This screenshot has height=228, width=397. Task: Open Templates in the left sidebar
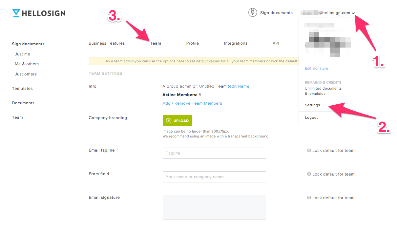click(x=22, y=89)
